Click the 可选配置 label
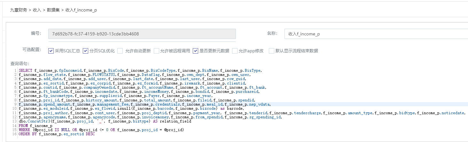468x142 pixels. (x=32, y=50)
